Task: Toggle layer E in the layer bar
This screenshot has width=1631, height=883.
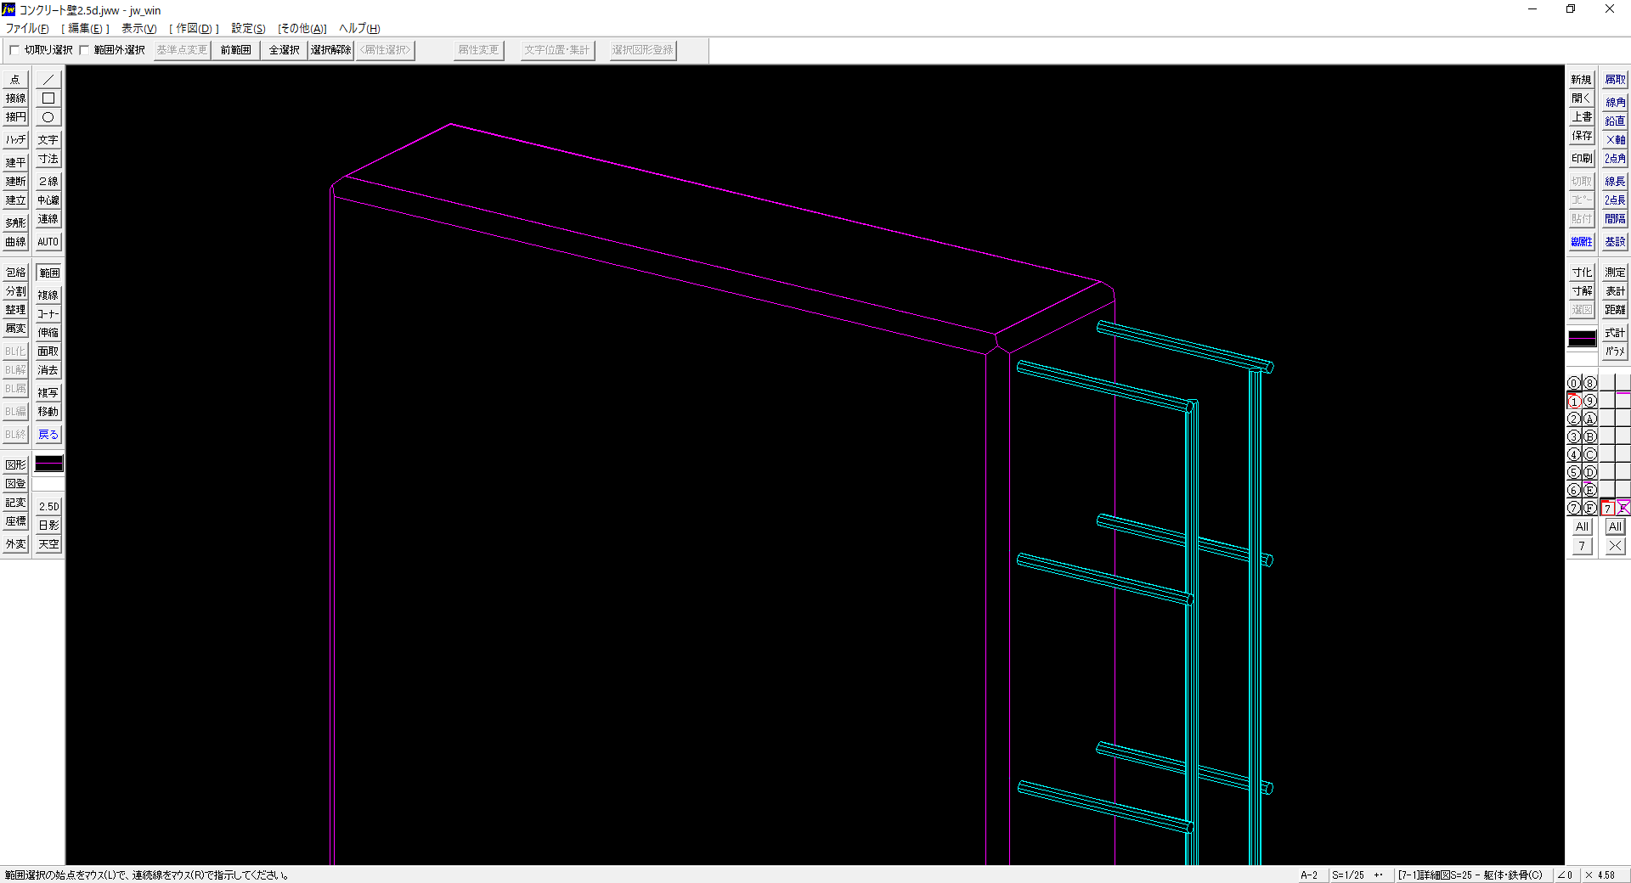Action: [1589, 490]
